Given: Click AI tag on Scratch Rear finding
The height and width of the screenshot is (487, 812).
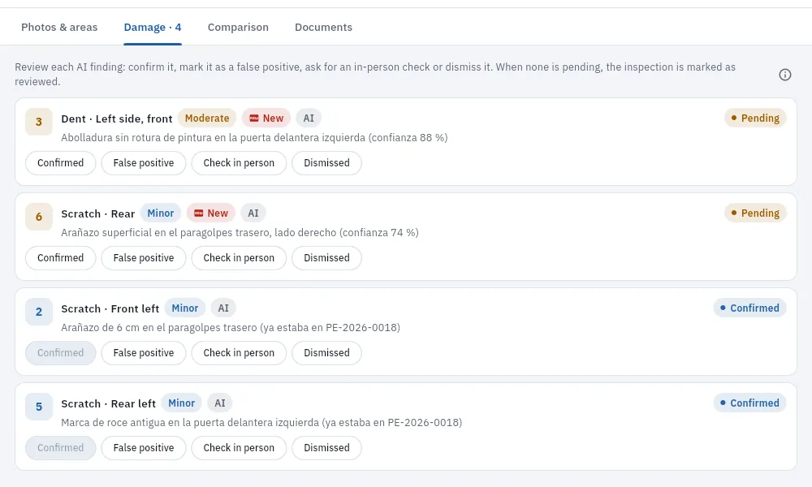Looking at the screenshot, I should pos(253,213).
